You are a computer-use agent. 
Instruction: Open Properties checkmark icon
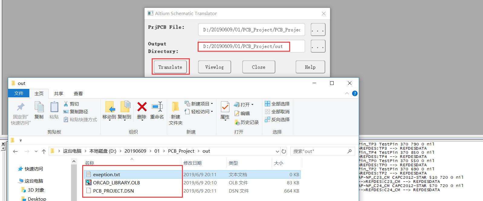(x=225, y=107)
